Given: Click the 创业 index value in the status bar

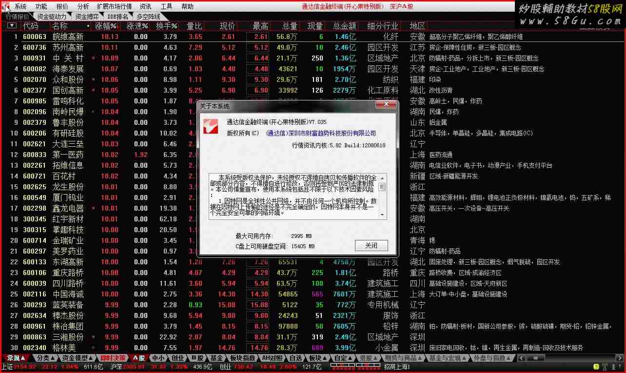Looking at the screenshot, I should tap(244, 367).
